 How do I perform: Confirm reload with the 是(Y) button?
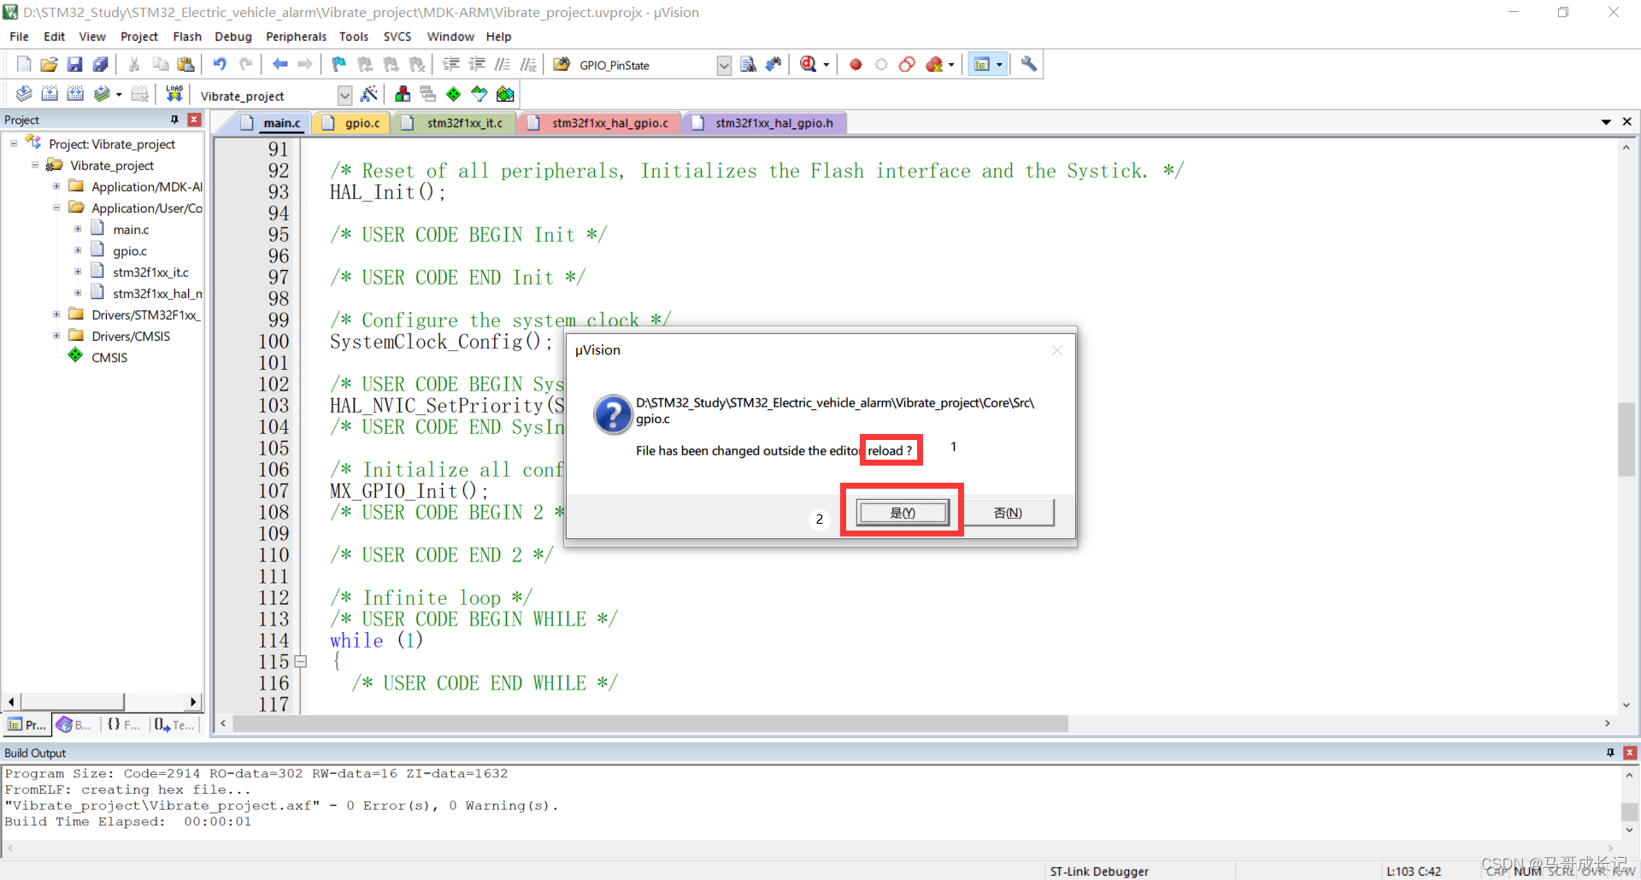(x=903, y=513)
